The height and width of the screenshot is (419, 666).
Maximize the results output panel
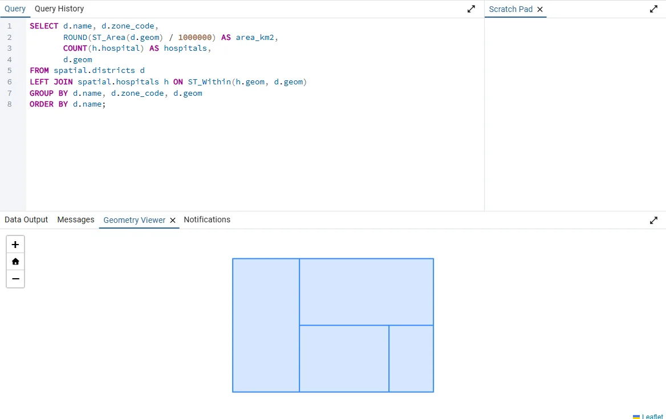pos(653,220)
